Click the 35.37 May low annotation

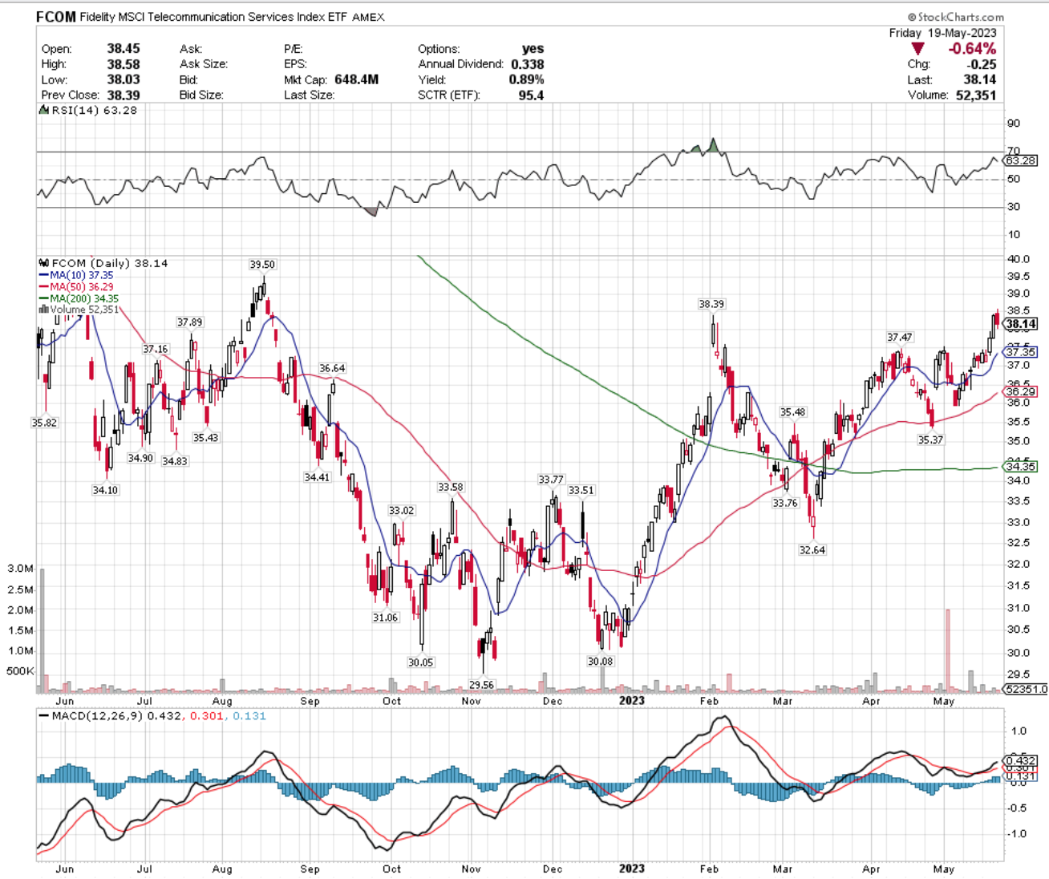pyautogui.click(x=931, y=440)
